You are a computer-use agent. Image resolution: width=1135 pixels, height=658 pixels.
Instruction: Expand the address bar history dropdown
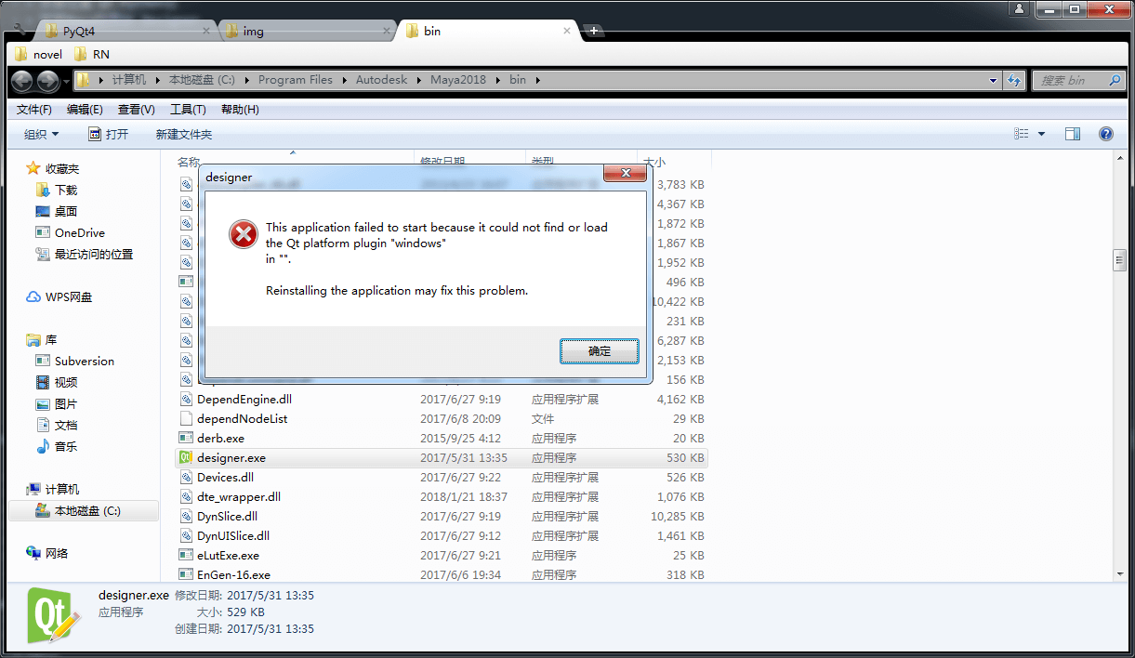(x=992, y=81)
